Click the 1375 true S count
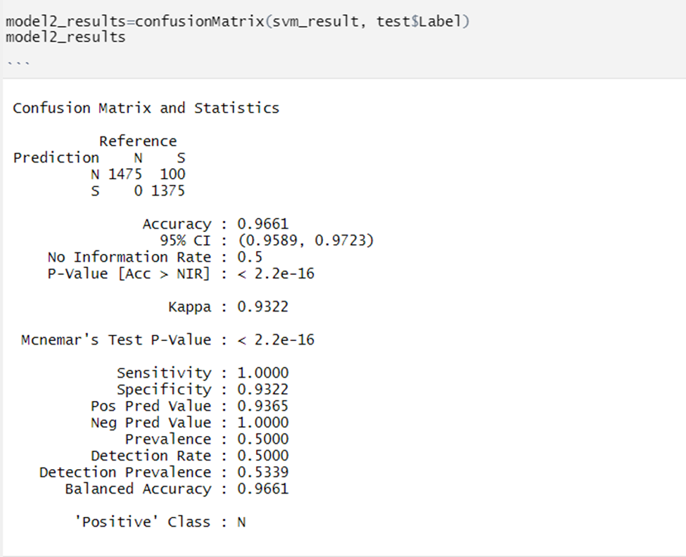Image resolution: width=686 pixels, height=557 pixels. pyautogui.click(x=168, y=191)
